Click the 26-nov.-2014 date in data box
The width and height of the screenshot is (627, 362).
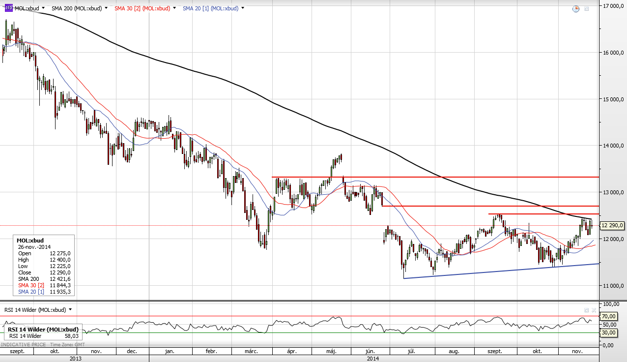click(x=34, y=247)
